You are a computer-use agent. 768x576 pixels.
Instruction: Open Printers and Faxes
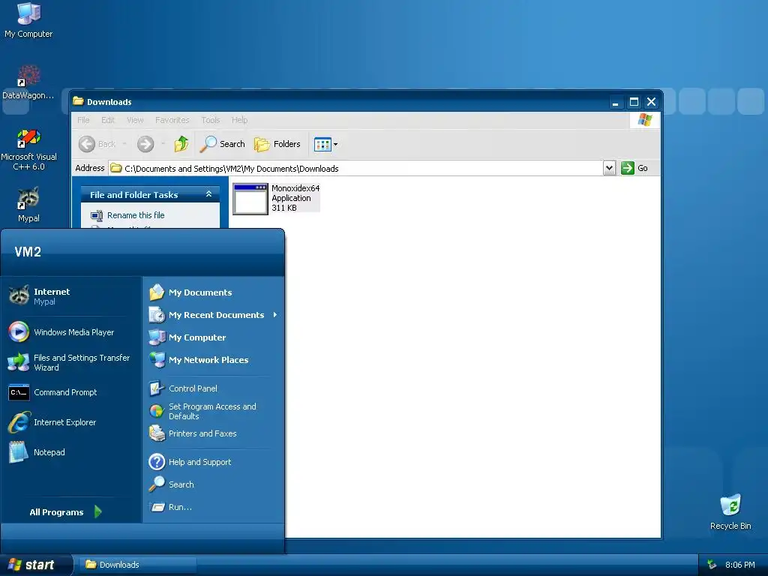click(x=214, y=433)
